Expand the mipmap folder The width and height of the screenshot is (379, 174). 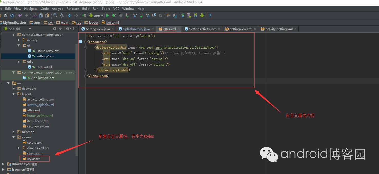(14, 132)
